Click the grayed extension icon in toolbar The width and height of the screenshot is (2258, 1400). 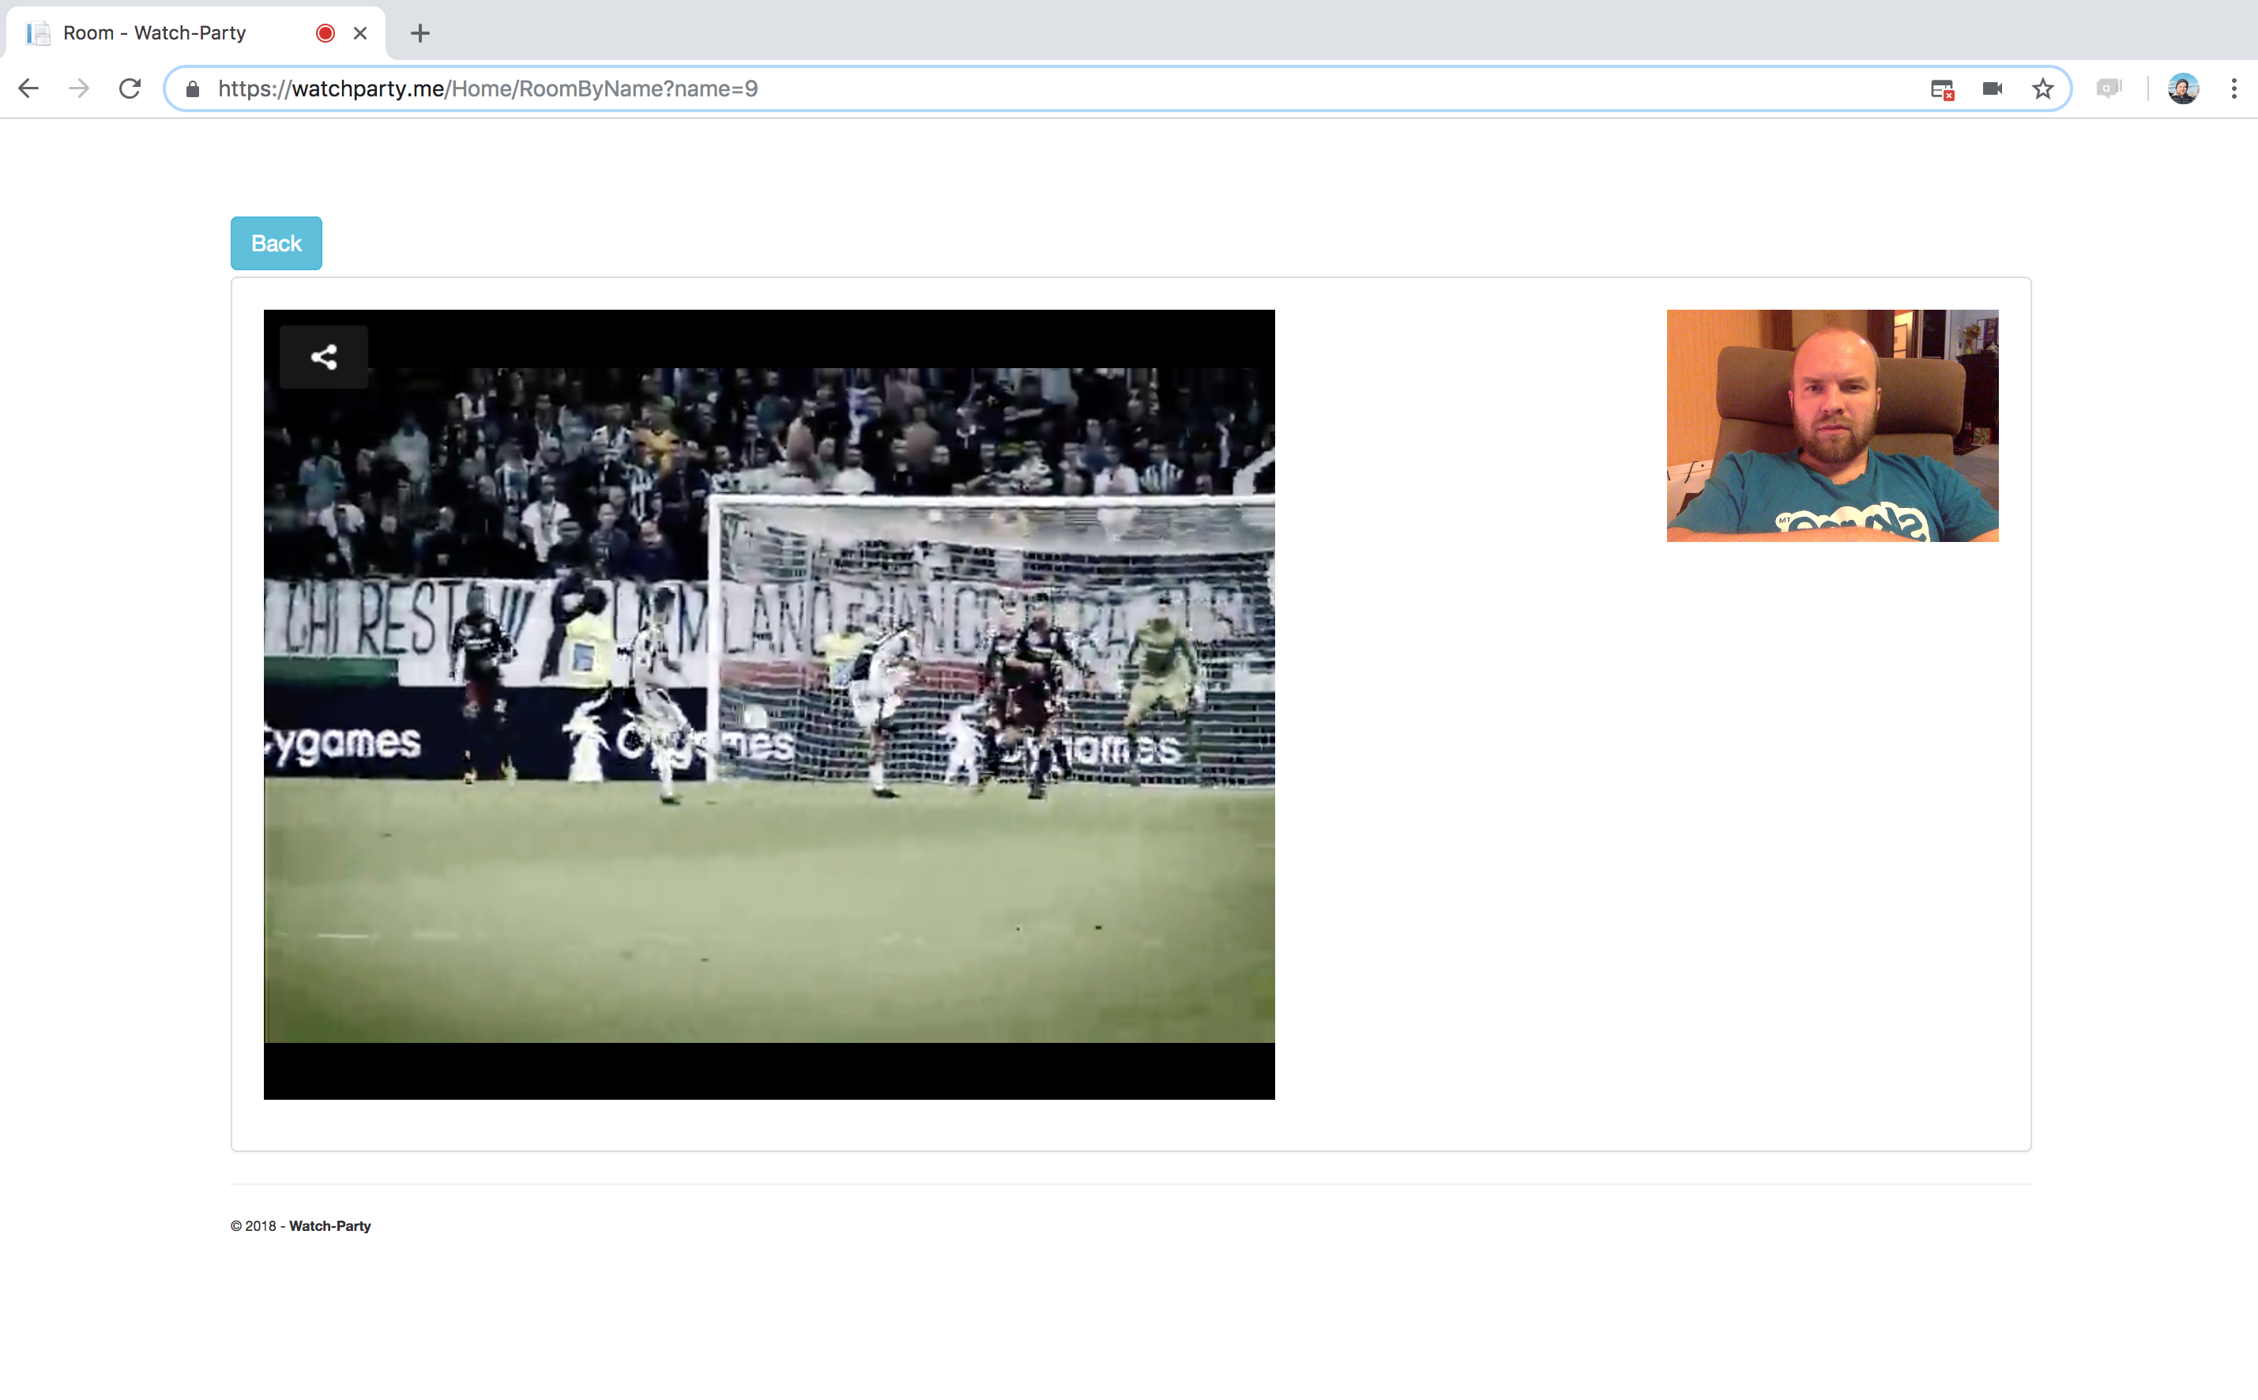tap(2108, 89)
